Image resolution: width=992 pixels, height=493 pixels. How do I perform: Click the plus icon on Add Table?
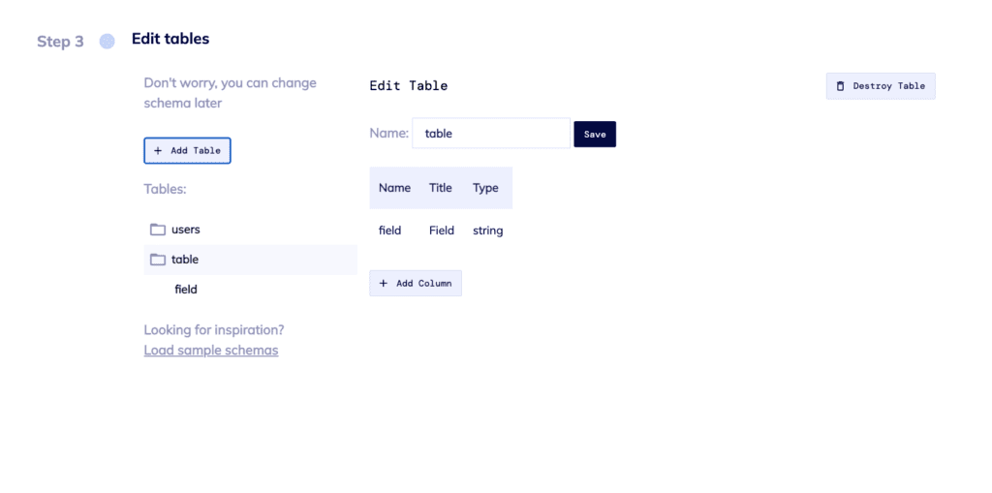point(158,151)
